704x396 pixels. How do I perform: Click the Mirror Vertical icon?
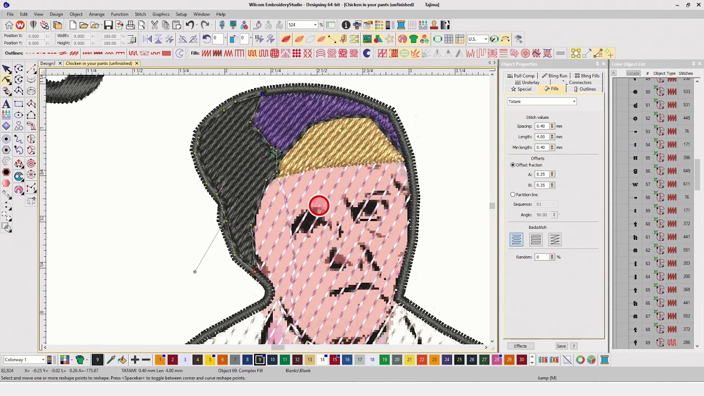pyautogui.click(x=158, y=39)
